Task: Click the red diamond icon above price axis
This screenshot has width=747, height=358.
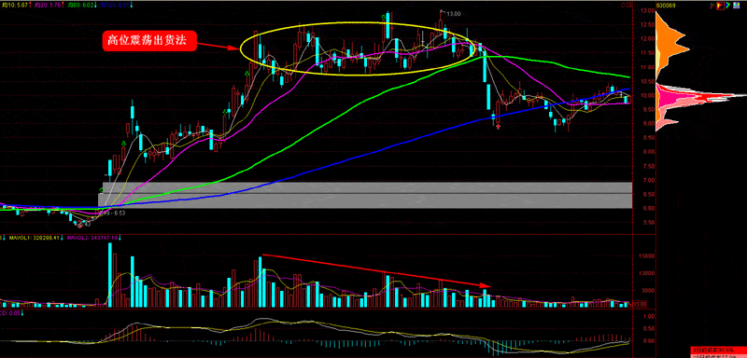Action: coord(623,5)
